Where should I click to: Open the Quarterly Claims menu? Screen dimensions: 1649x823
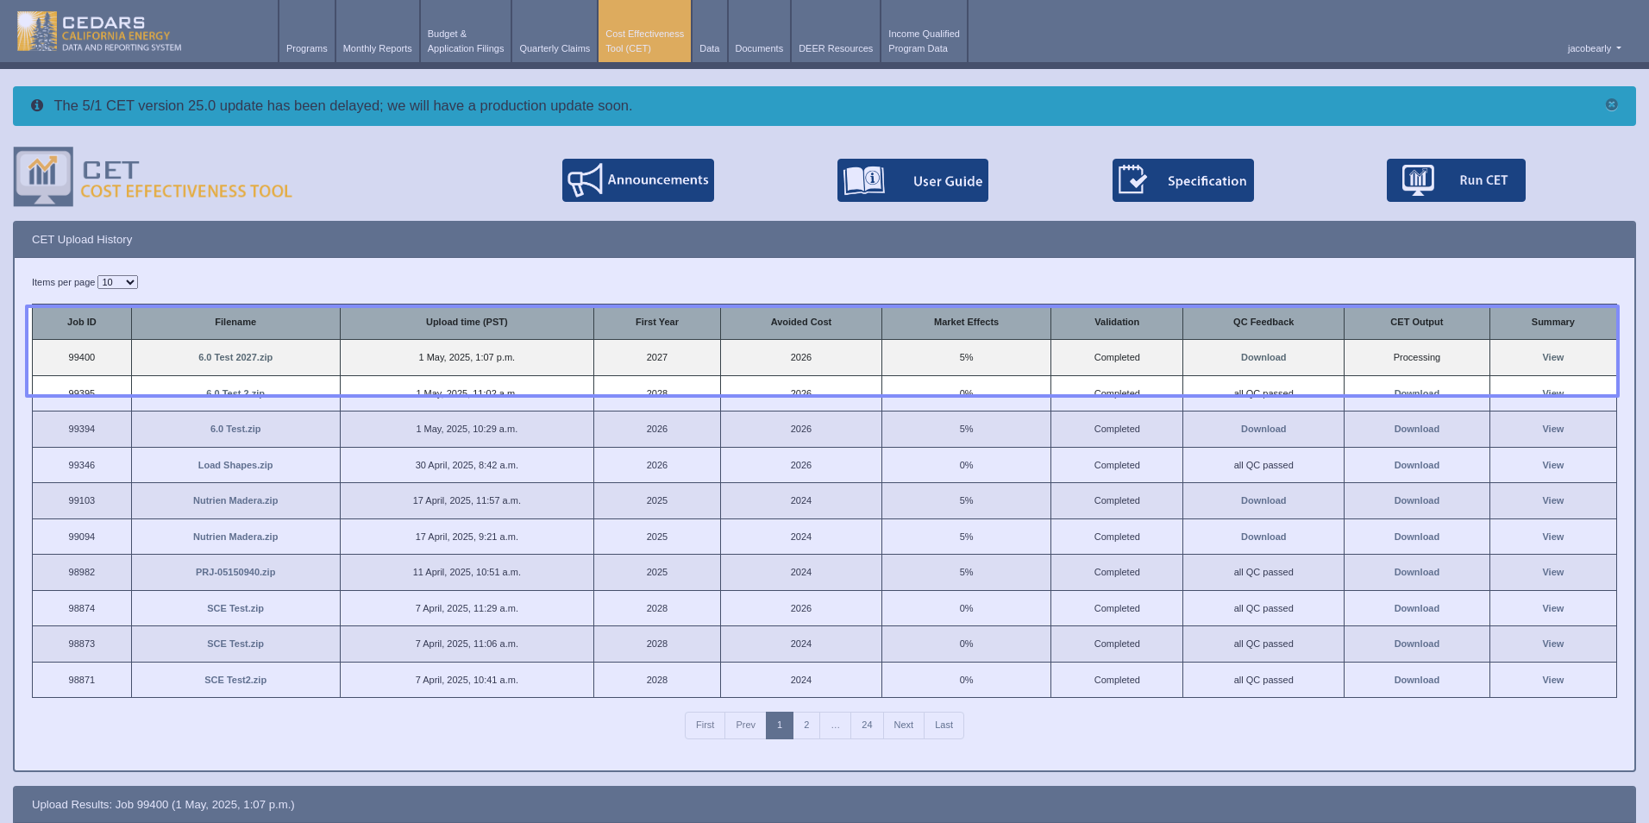(555, 48)
